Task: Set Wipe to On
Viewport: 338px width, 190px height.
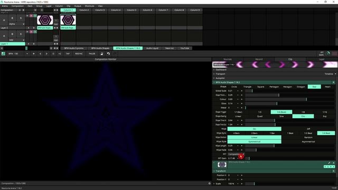Action: [255, 129]
